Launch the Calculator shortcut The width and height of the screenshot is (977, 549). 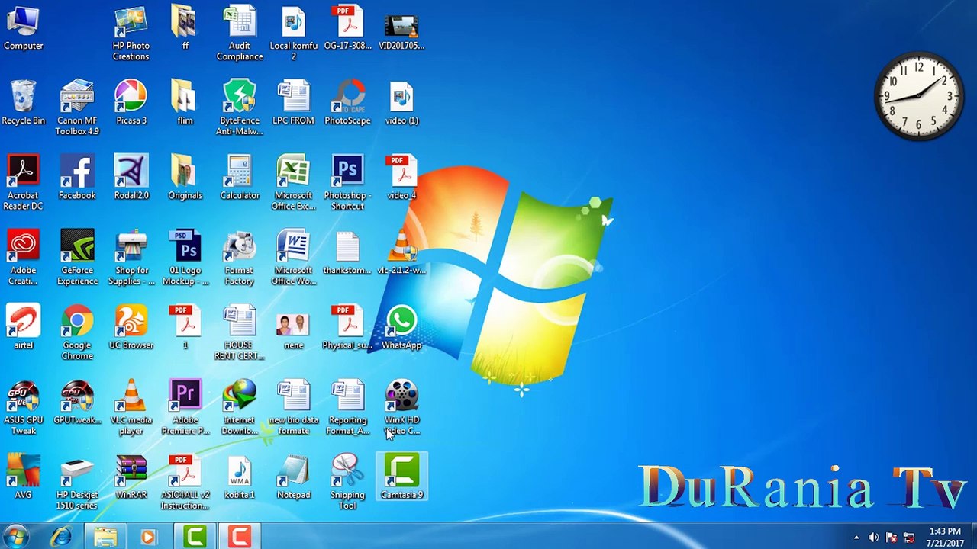point(240,178)
